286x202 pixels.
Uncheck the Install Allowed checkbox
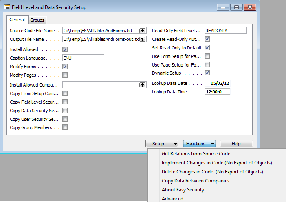pos(65,49)
